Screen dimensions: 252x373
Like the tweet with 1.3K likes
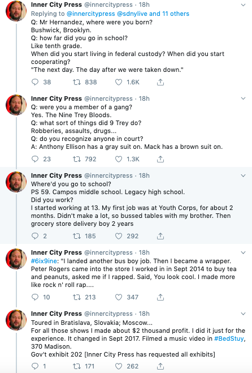point(119,159)
